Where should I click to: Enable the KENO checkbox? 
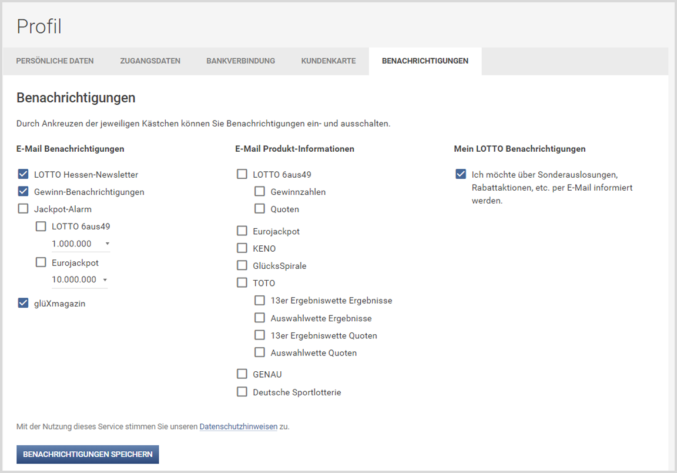(x=242, y=248)
